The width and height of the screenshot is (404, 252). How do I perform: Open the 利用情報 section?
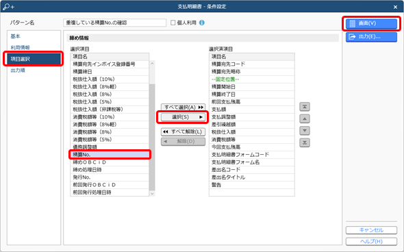(20, 47)
